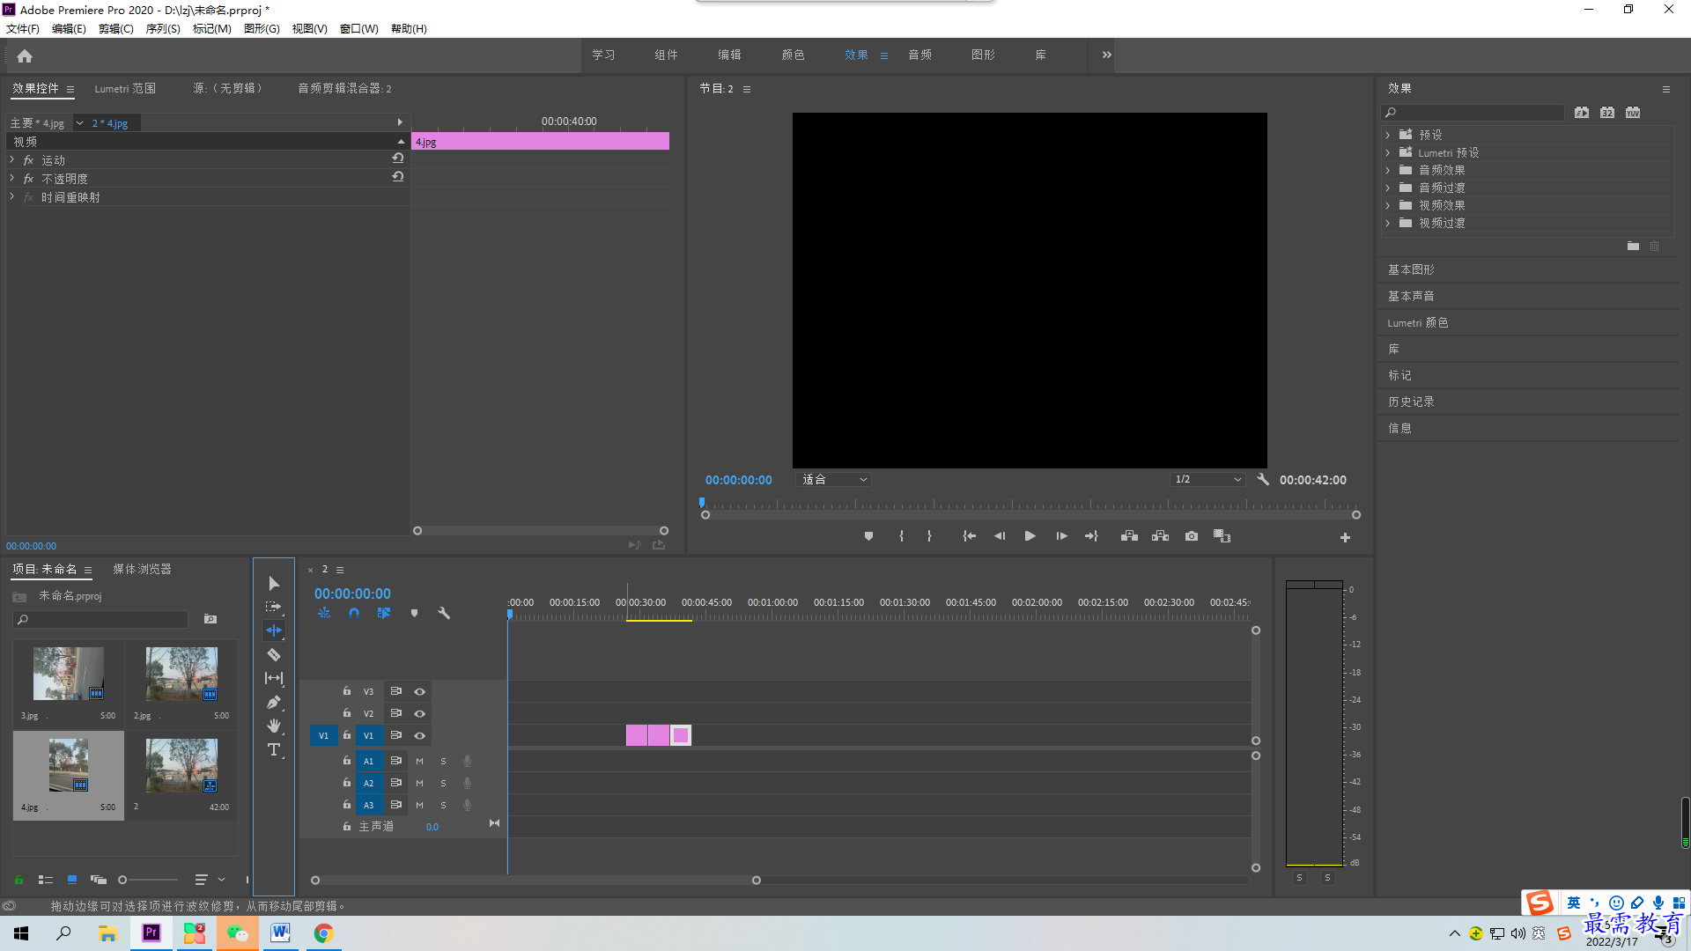The height and width of the screenshot is (951, 1691).
Task: Expand the Lumetri 预设 folder
Action: pyautogui.click(x=1387, y=152)
